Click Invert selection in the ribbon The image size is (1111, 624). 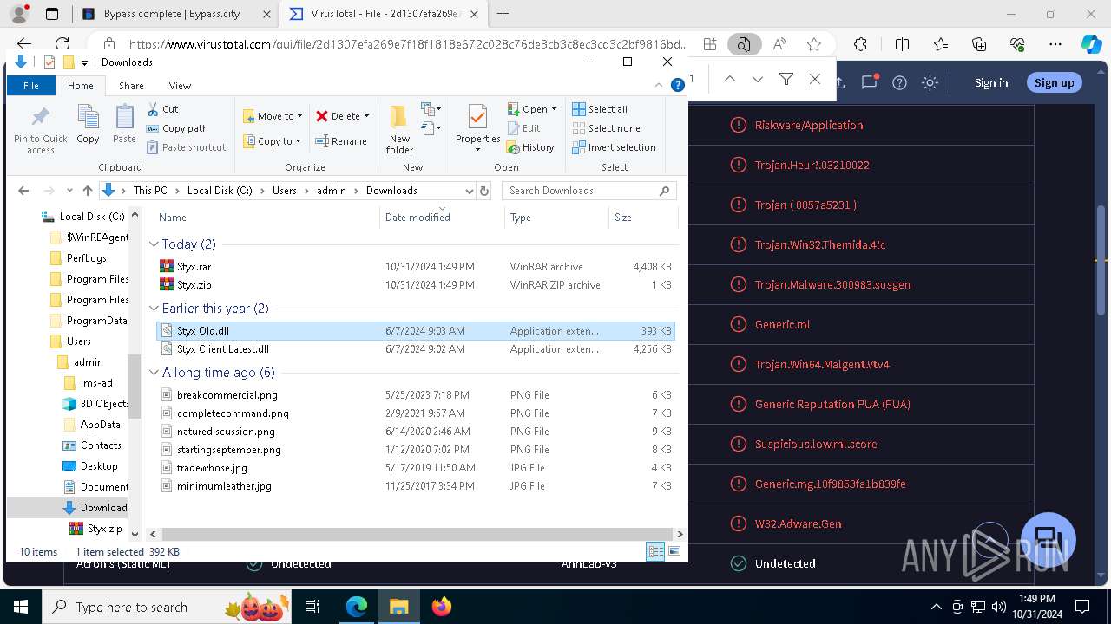(x=614, y=147)
